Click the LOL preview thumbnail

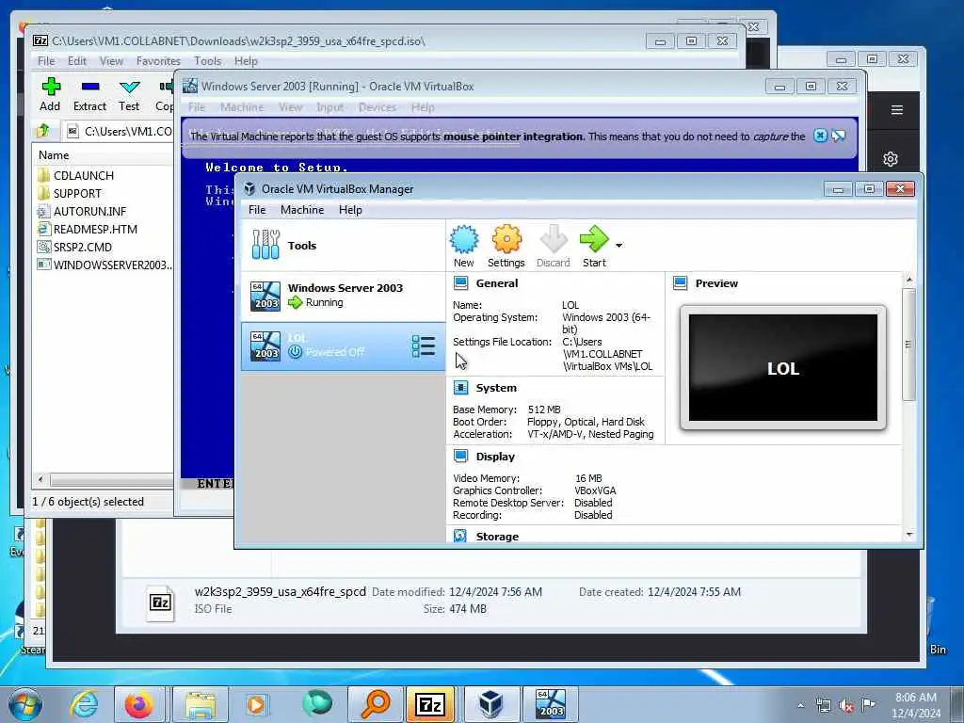point(782,368)
